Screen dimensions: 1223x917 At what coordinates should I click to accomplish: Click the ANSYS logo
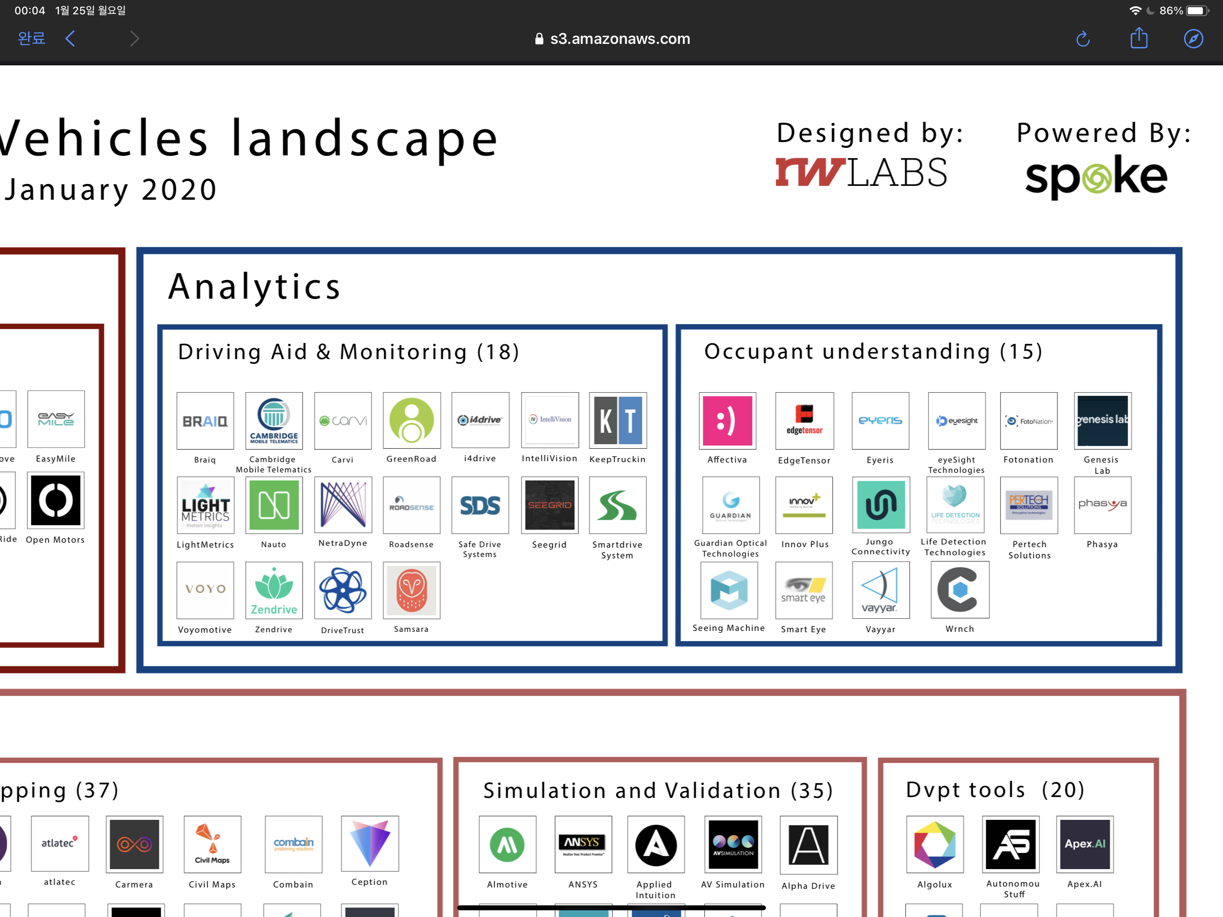(583, 844)
